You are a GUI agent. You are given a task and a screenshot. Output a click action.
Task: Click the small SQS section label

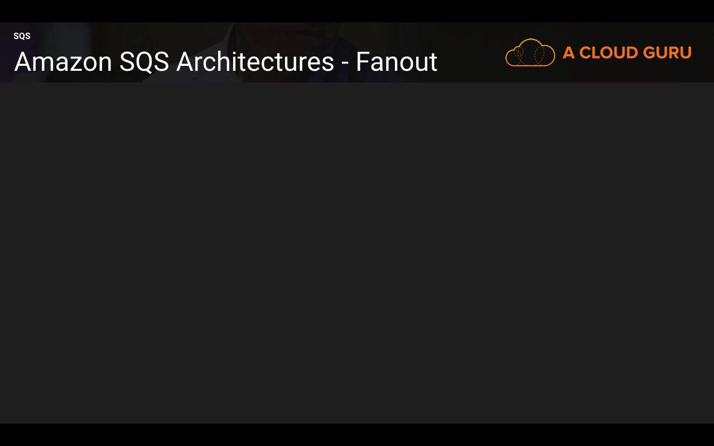pyautogui.click(x=22, y=36)
